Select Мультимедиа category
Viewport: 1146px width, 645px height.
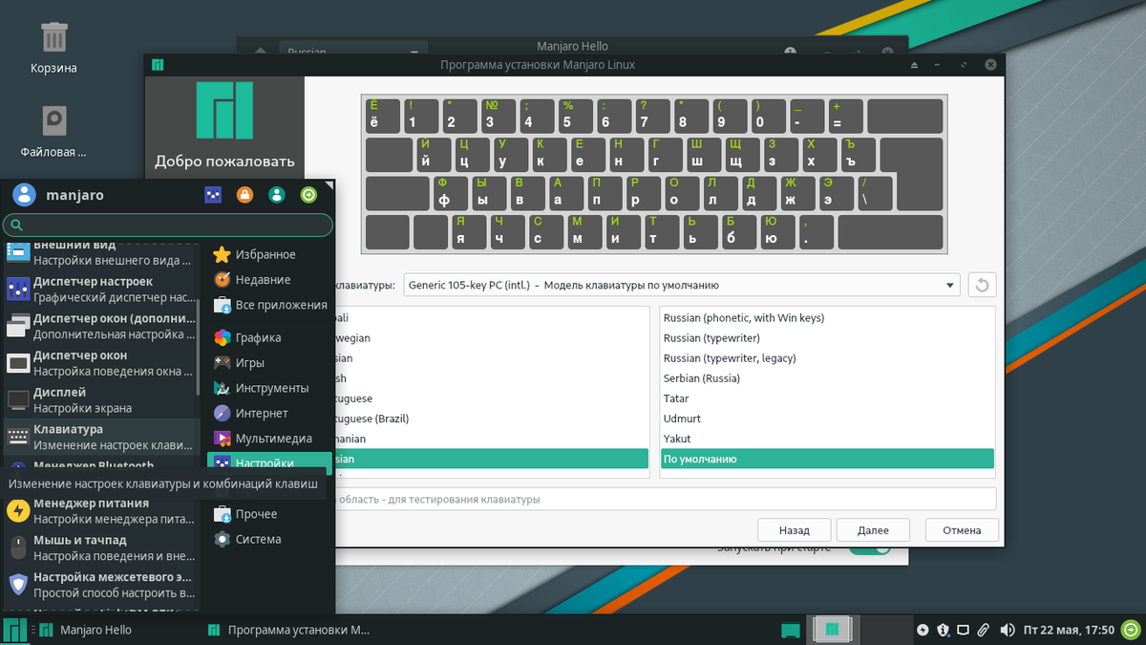pyautogui.click(x=270, y=439)
